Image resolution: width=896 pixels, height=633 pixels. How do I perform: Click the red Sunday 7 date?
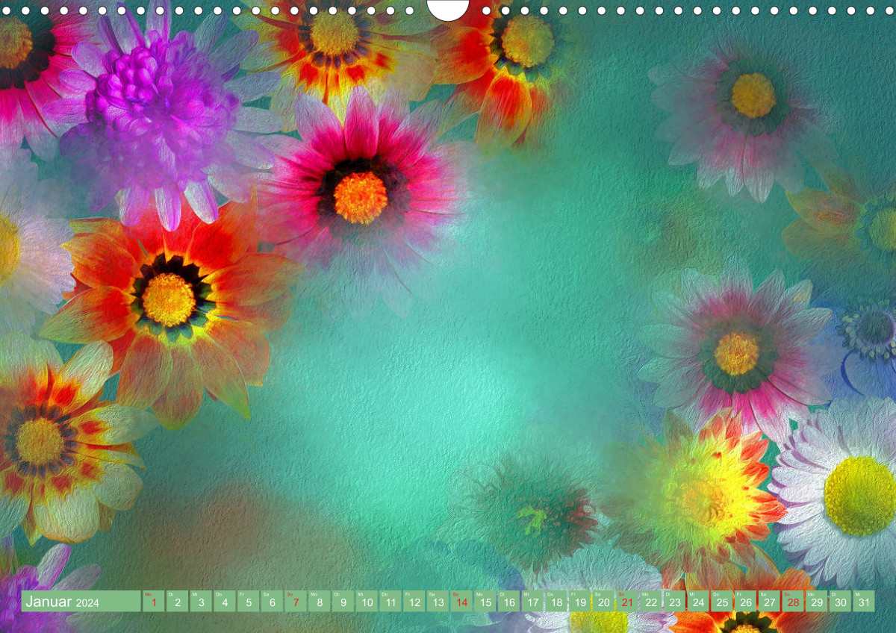(x=296, y=601)
